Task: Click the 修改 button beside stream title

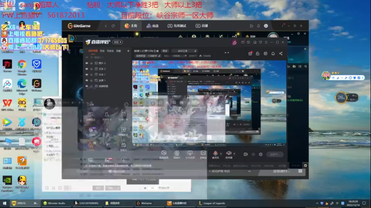Action: [165, 51]
